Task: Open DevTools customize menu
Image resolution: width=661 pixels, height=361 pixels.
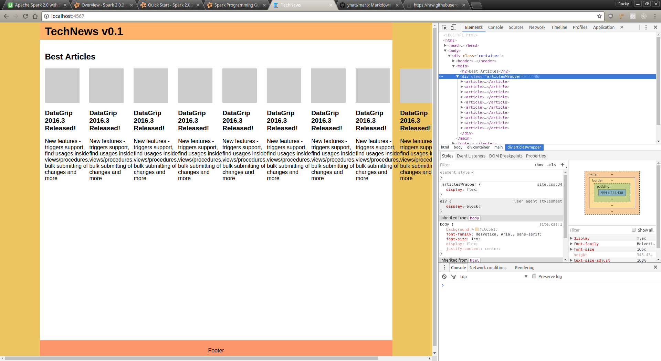Action: 646,27
